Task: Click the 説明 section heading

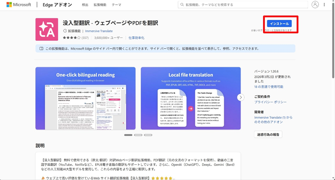Action: point(40,146)
